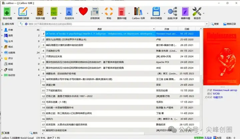Open the Fetch news dropdown arrow
The image size is (240, 139).
[102, 13]
